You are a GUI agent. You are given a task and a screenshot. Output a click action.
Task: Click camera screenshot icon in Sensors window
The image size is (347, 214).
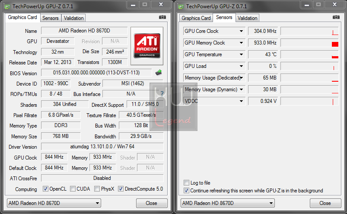[x=336, y=17]
